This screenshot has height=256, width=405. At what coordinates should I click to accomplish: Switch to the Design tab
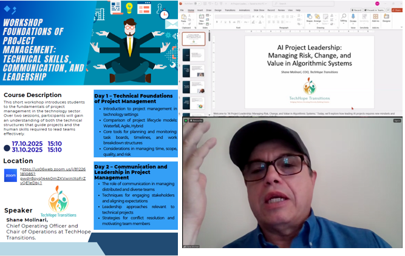[218, 10]
